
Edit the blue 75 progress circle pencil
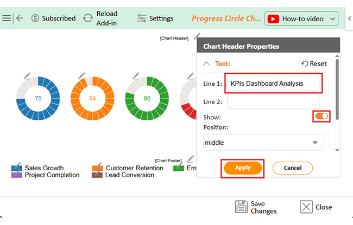[x=27, y=76]
